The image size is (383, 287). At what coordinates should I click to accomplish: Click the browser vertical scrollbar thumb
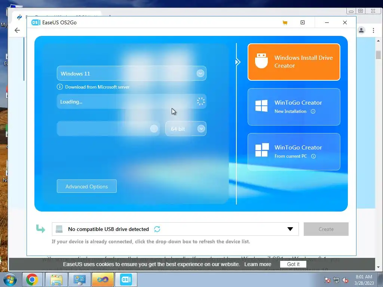point(378,55)
